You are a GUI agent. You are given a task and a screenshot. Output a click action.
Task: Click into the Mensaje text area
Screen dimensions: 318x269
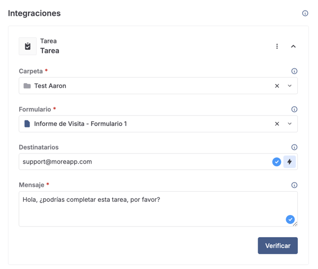148,209
